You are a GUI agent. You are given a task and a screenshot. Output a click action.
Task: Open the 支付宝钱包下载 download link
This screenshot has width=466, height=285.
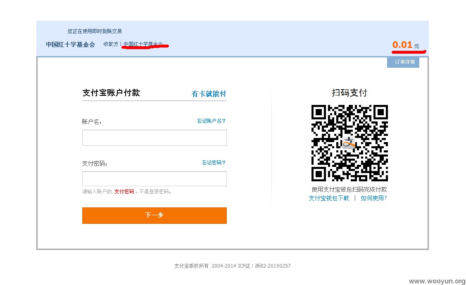(329, 198)
